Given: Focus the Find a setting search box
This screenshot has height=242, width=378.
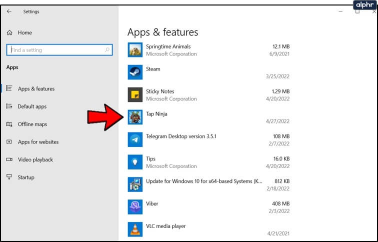Looking at the screenshot, I should [59, 50].
